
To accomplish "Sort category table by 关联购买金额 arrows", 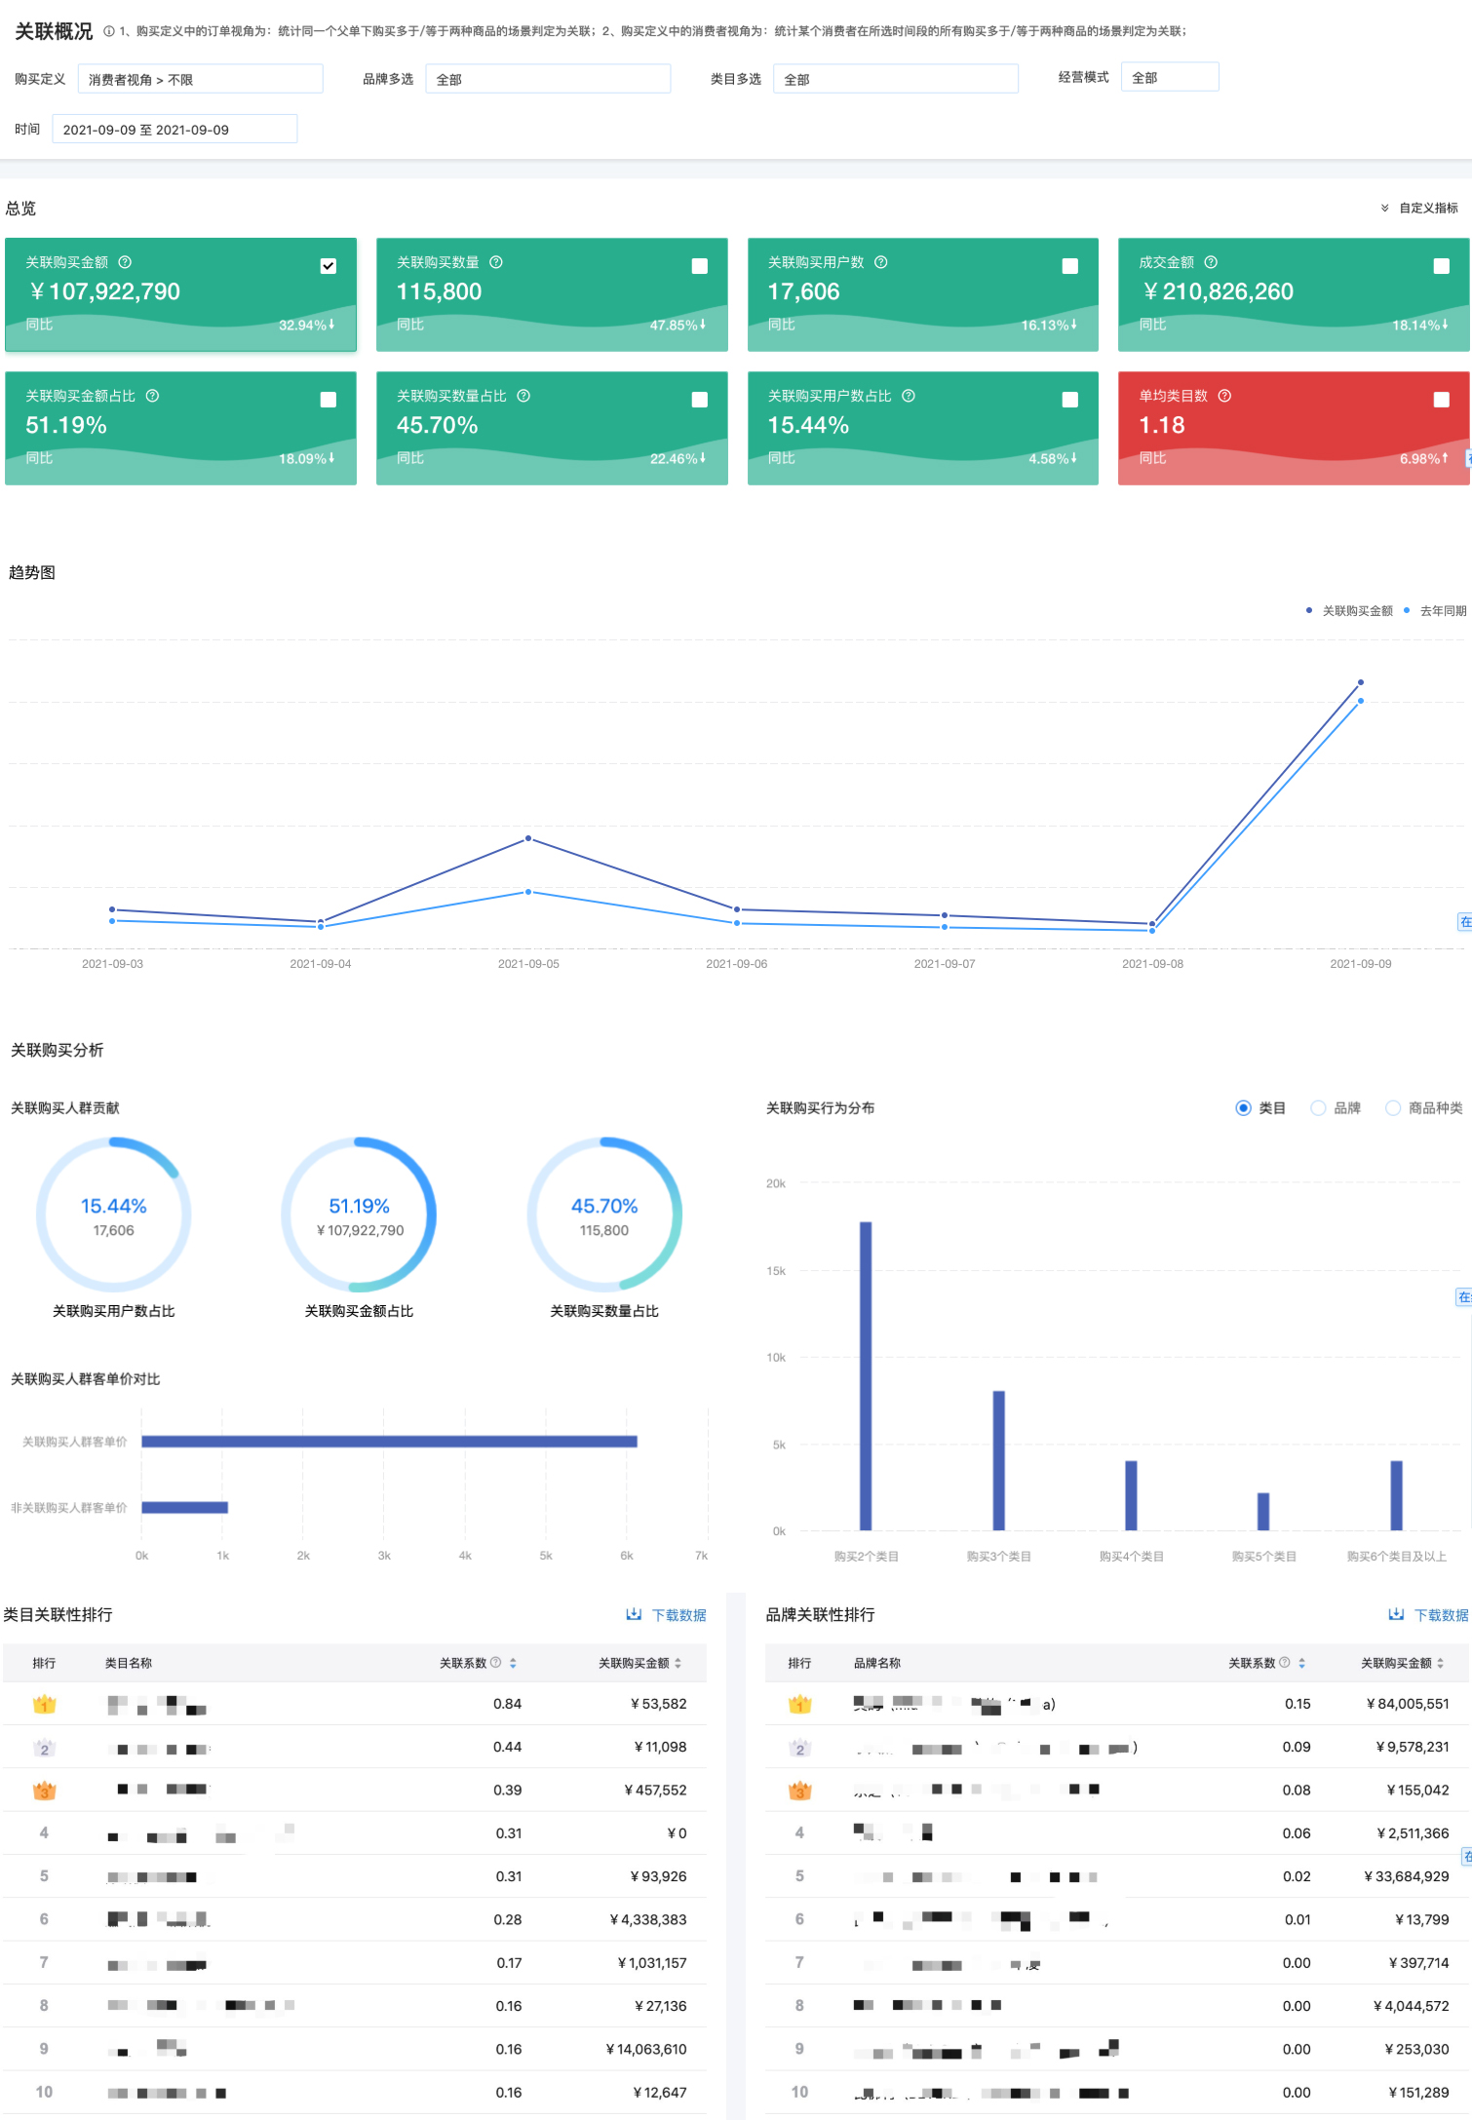I will 678,1663.
